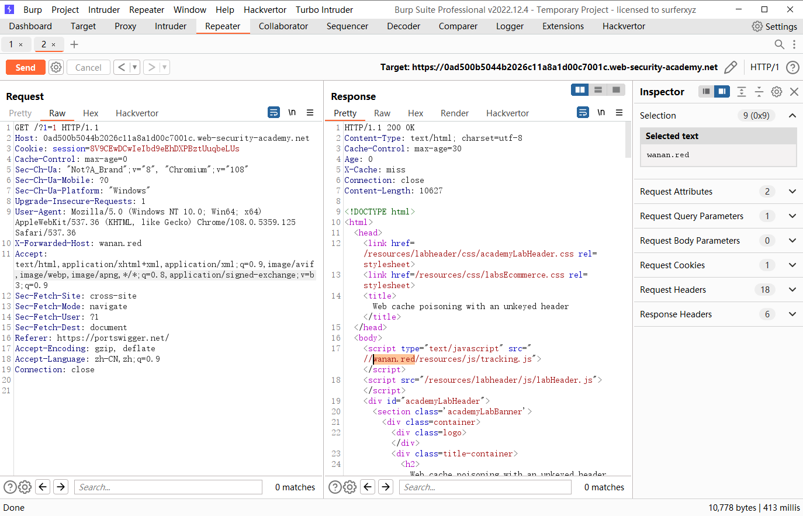Select side-by-side split layout
This screenshot has height=516, width=803.
click(x=580, y=89)
